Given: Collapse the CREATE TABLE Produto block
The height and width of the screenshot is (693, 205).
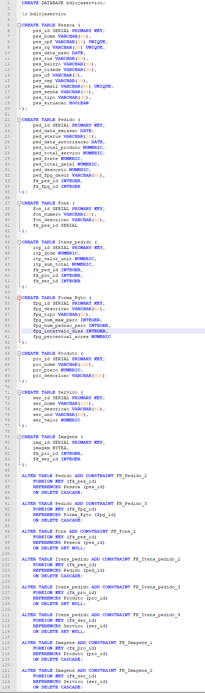Looking at the screenshot, I should 19,353.
